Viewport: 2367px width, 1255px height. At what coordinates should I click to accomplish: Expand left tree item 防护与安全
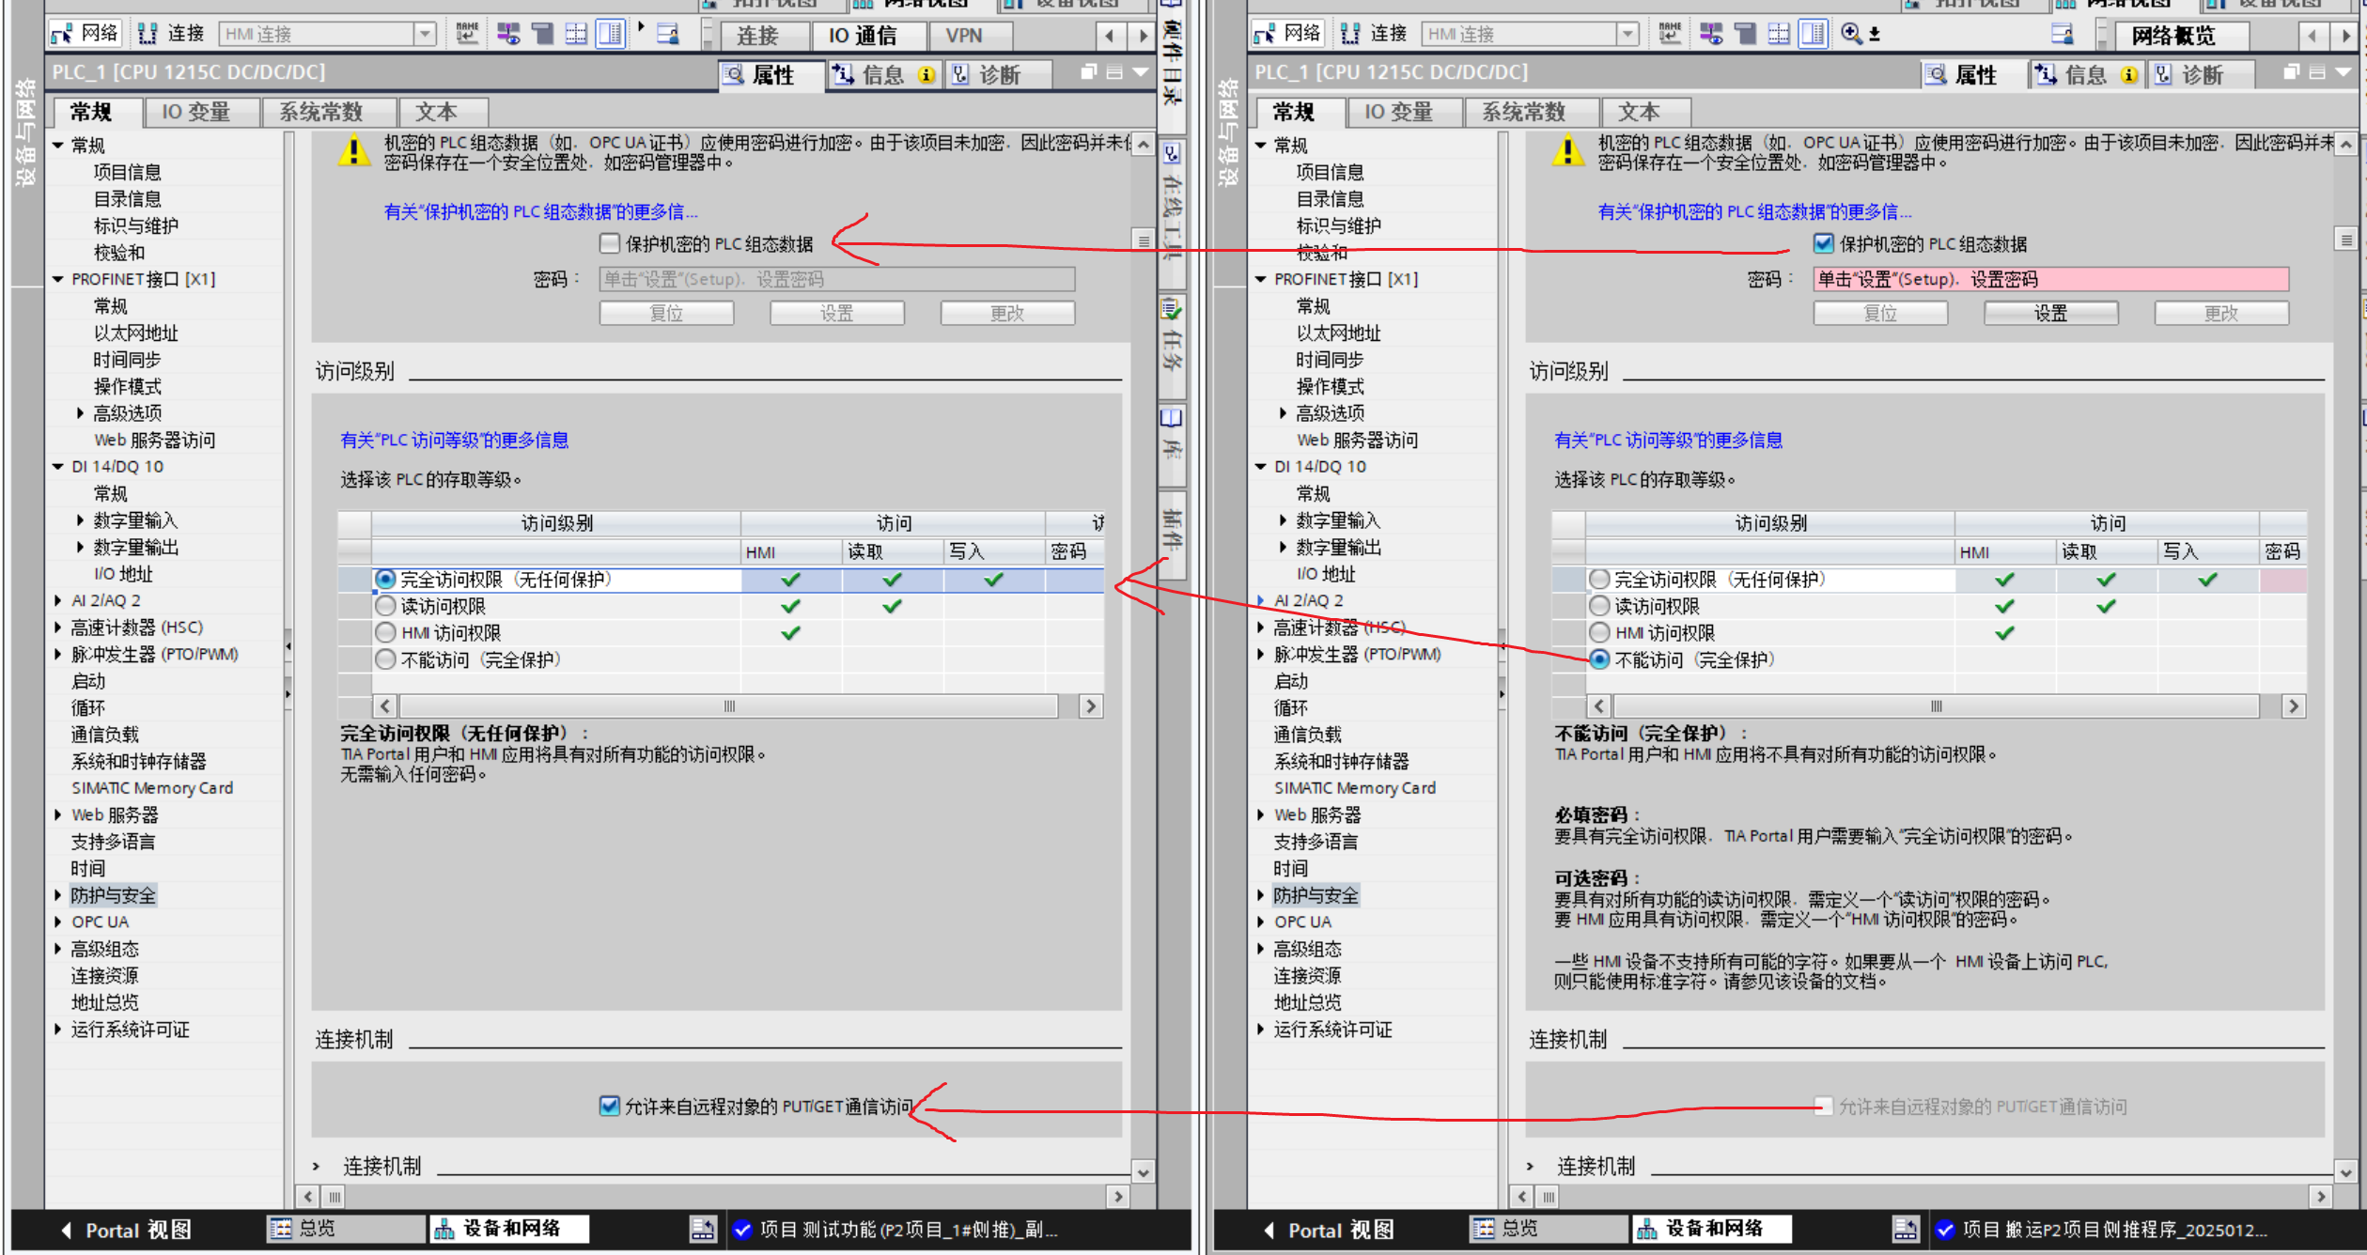58,895
